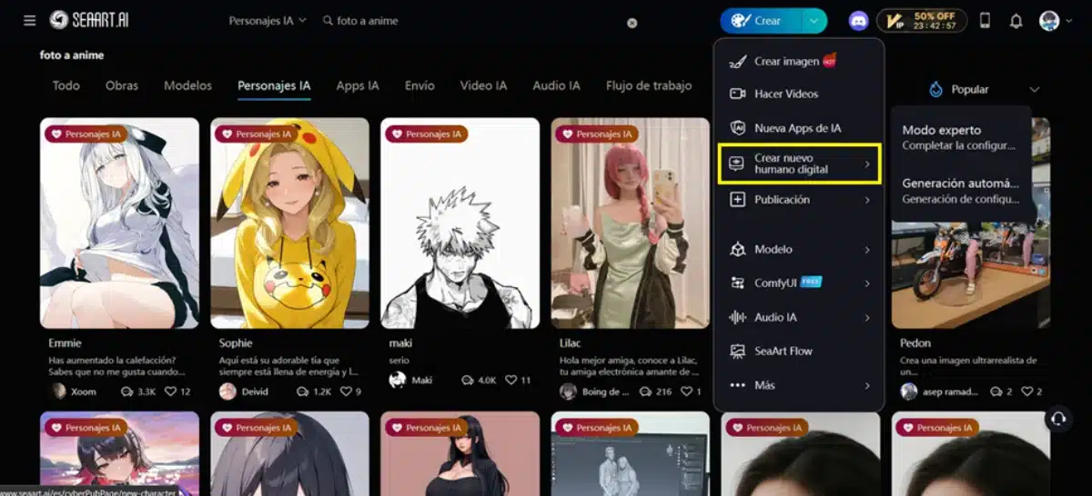This screenshot has height=496, width=1092.
Task: Click the foto a anime search field
Action: point(473,21)
